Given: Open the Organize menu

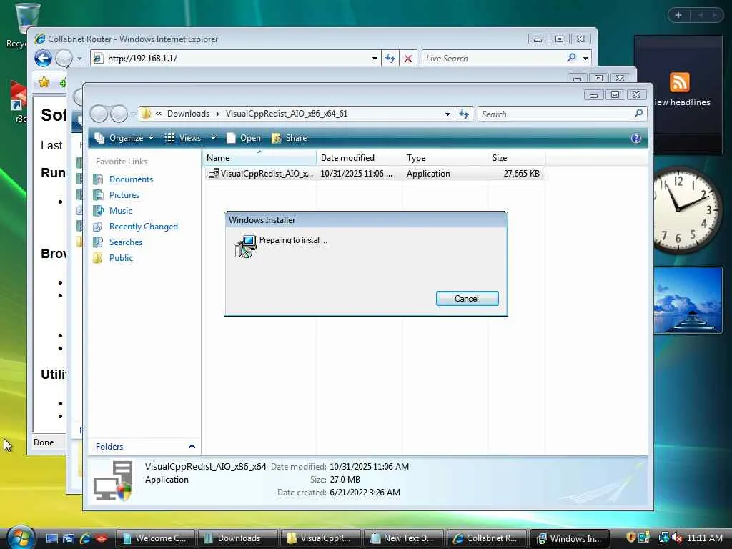Looking at the screenshot, I should pyautogui.click(x=124, y=138).
